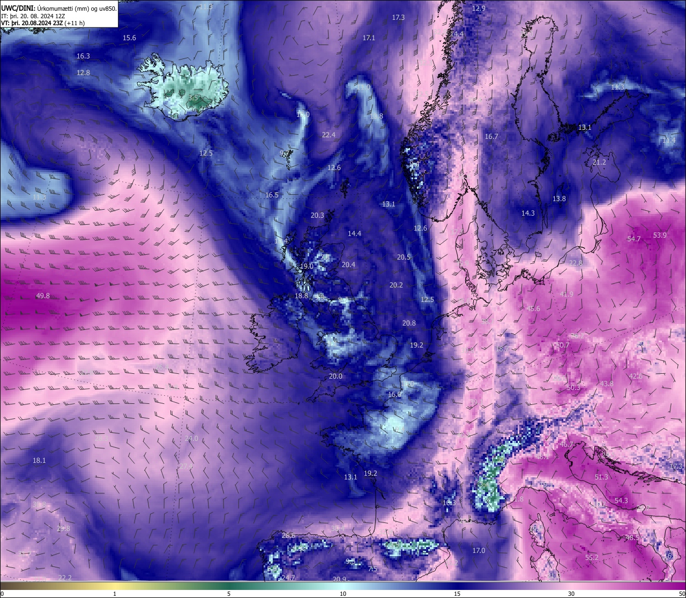Click the 53.9 value label
The width and height of the screenshot is (686, 598).
660,235
